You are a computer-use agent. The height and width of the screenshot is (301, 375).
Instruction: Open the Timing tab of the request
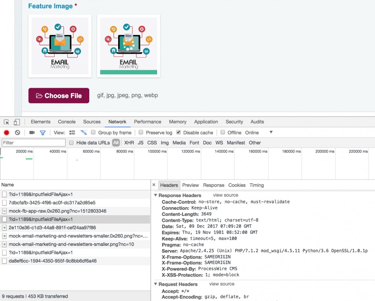click(x=256, y=185)
